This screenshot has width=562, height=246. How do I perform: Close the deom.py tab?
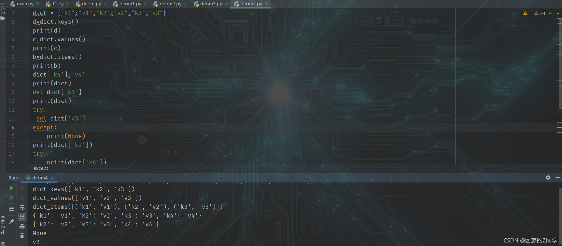click(105, 4)
